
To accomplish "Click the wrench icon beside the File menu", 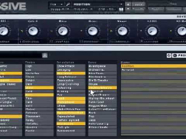I will tap(68, 4).
